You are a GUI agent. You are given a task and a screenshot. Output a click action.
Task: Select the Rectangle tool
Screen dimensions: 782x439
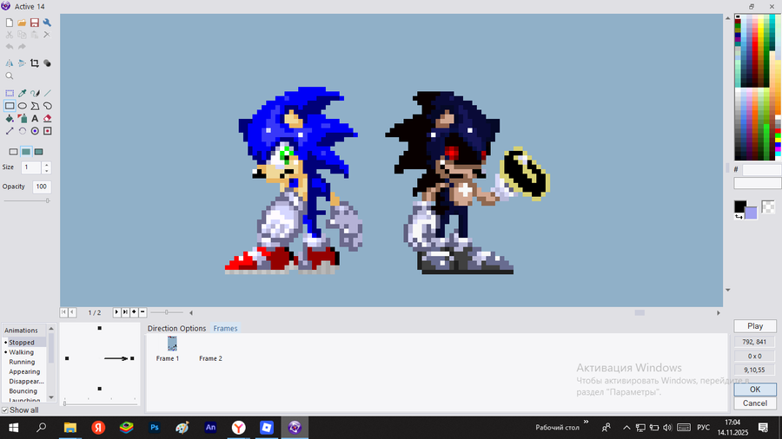click(10, 106)
